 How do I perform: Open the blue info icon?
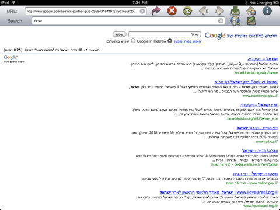(x=267, y=10)
